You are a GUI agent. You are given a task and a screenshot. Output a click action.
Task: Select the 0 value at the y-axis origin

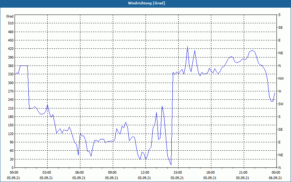pos(13,167)
